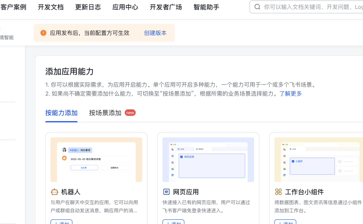Click the 添加 button under 网页应用

click(173, 222)
